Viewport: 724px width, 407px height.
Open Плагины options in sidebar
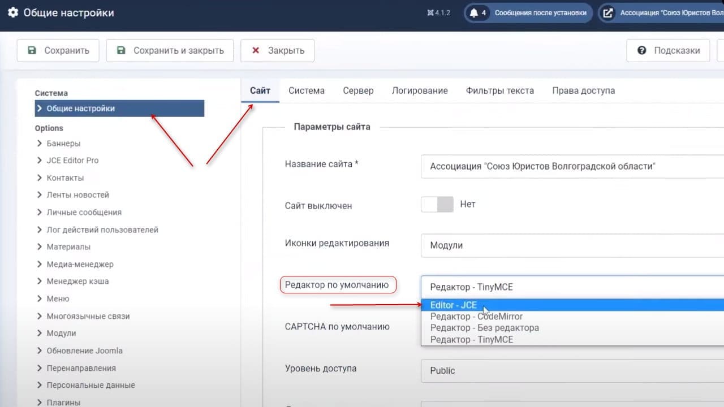[63, 402]
